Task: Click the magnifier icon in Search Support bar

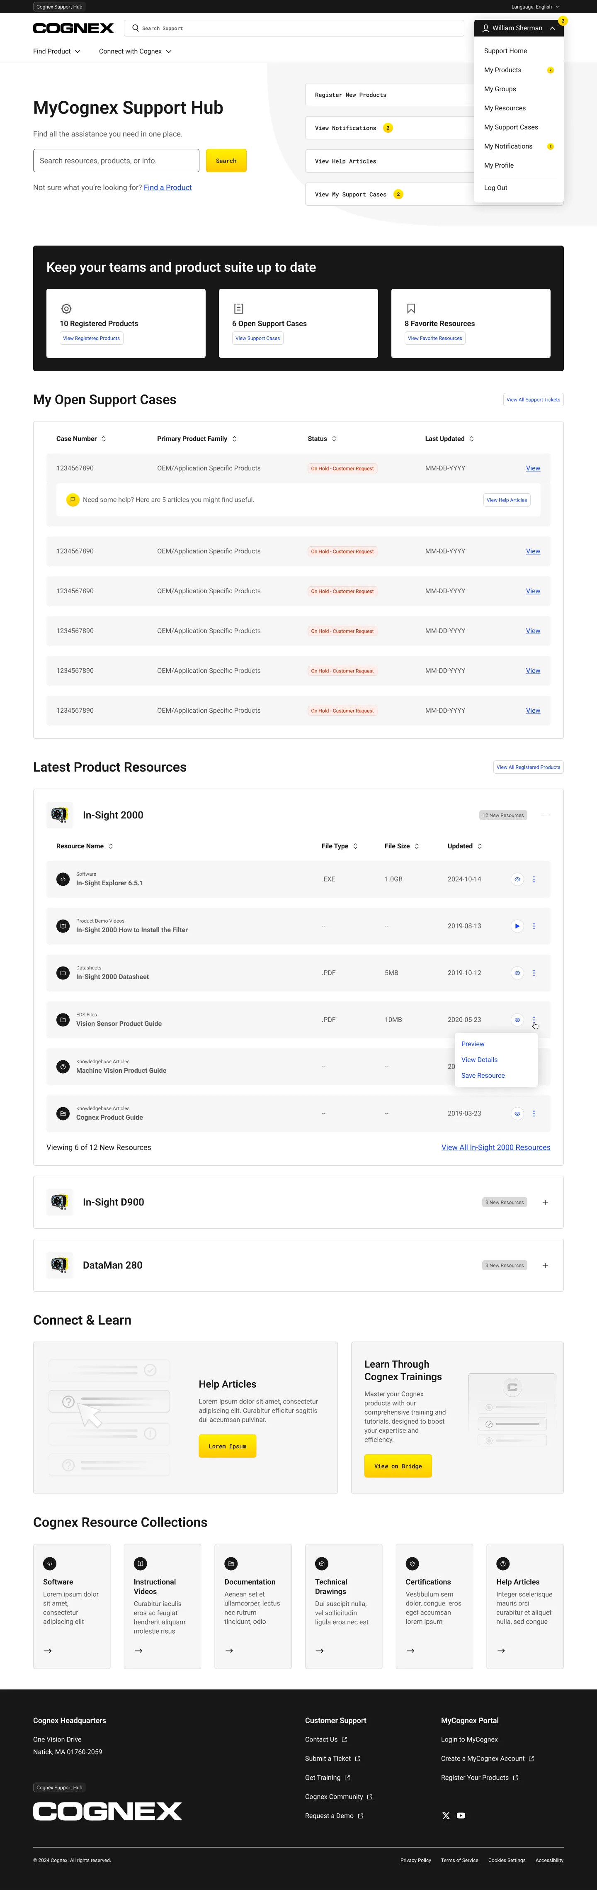Action: (135, 28)
